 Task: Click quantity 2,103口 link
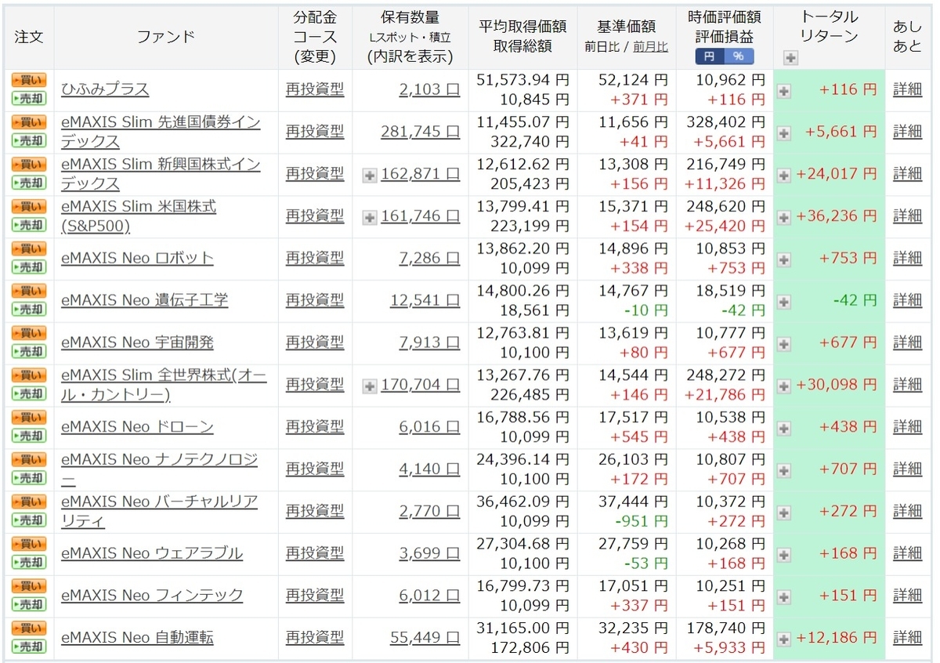(429, 91)
